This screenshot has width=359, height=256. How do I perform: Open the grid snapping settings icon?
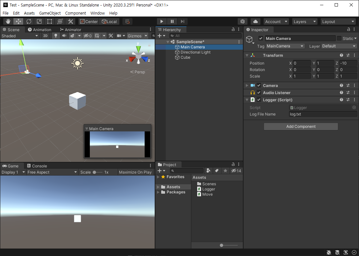(x=127, y=21)
